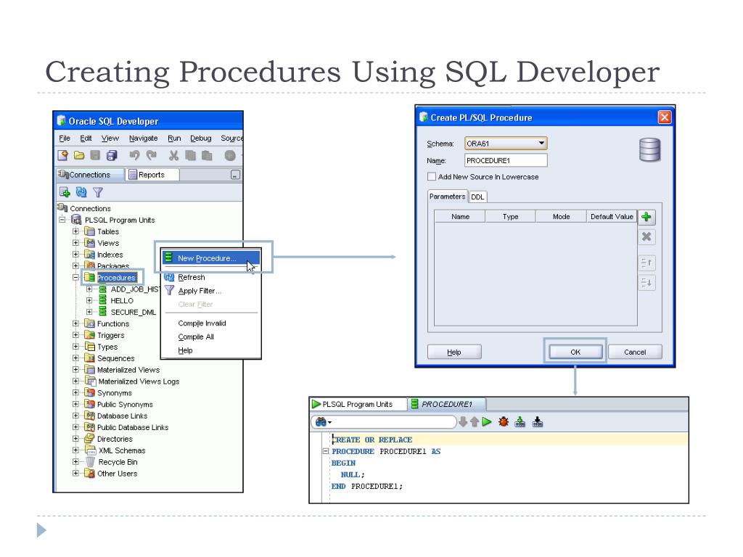Click the Paste toolbar icon
The height and width of the screenshot is (557, 743).
click(207, 155)
